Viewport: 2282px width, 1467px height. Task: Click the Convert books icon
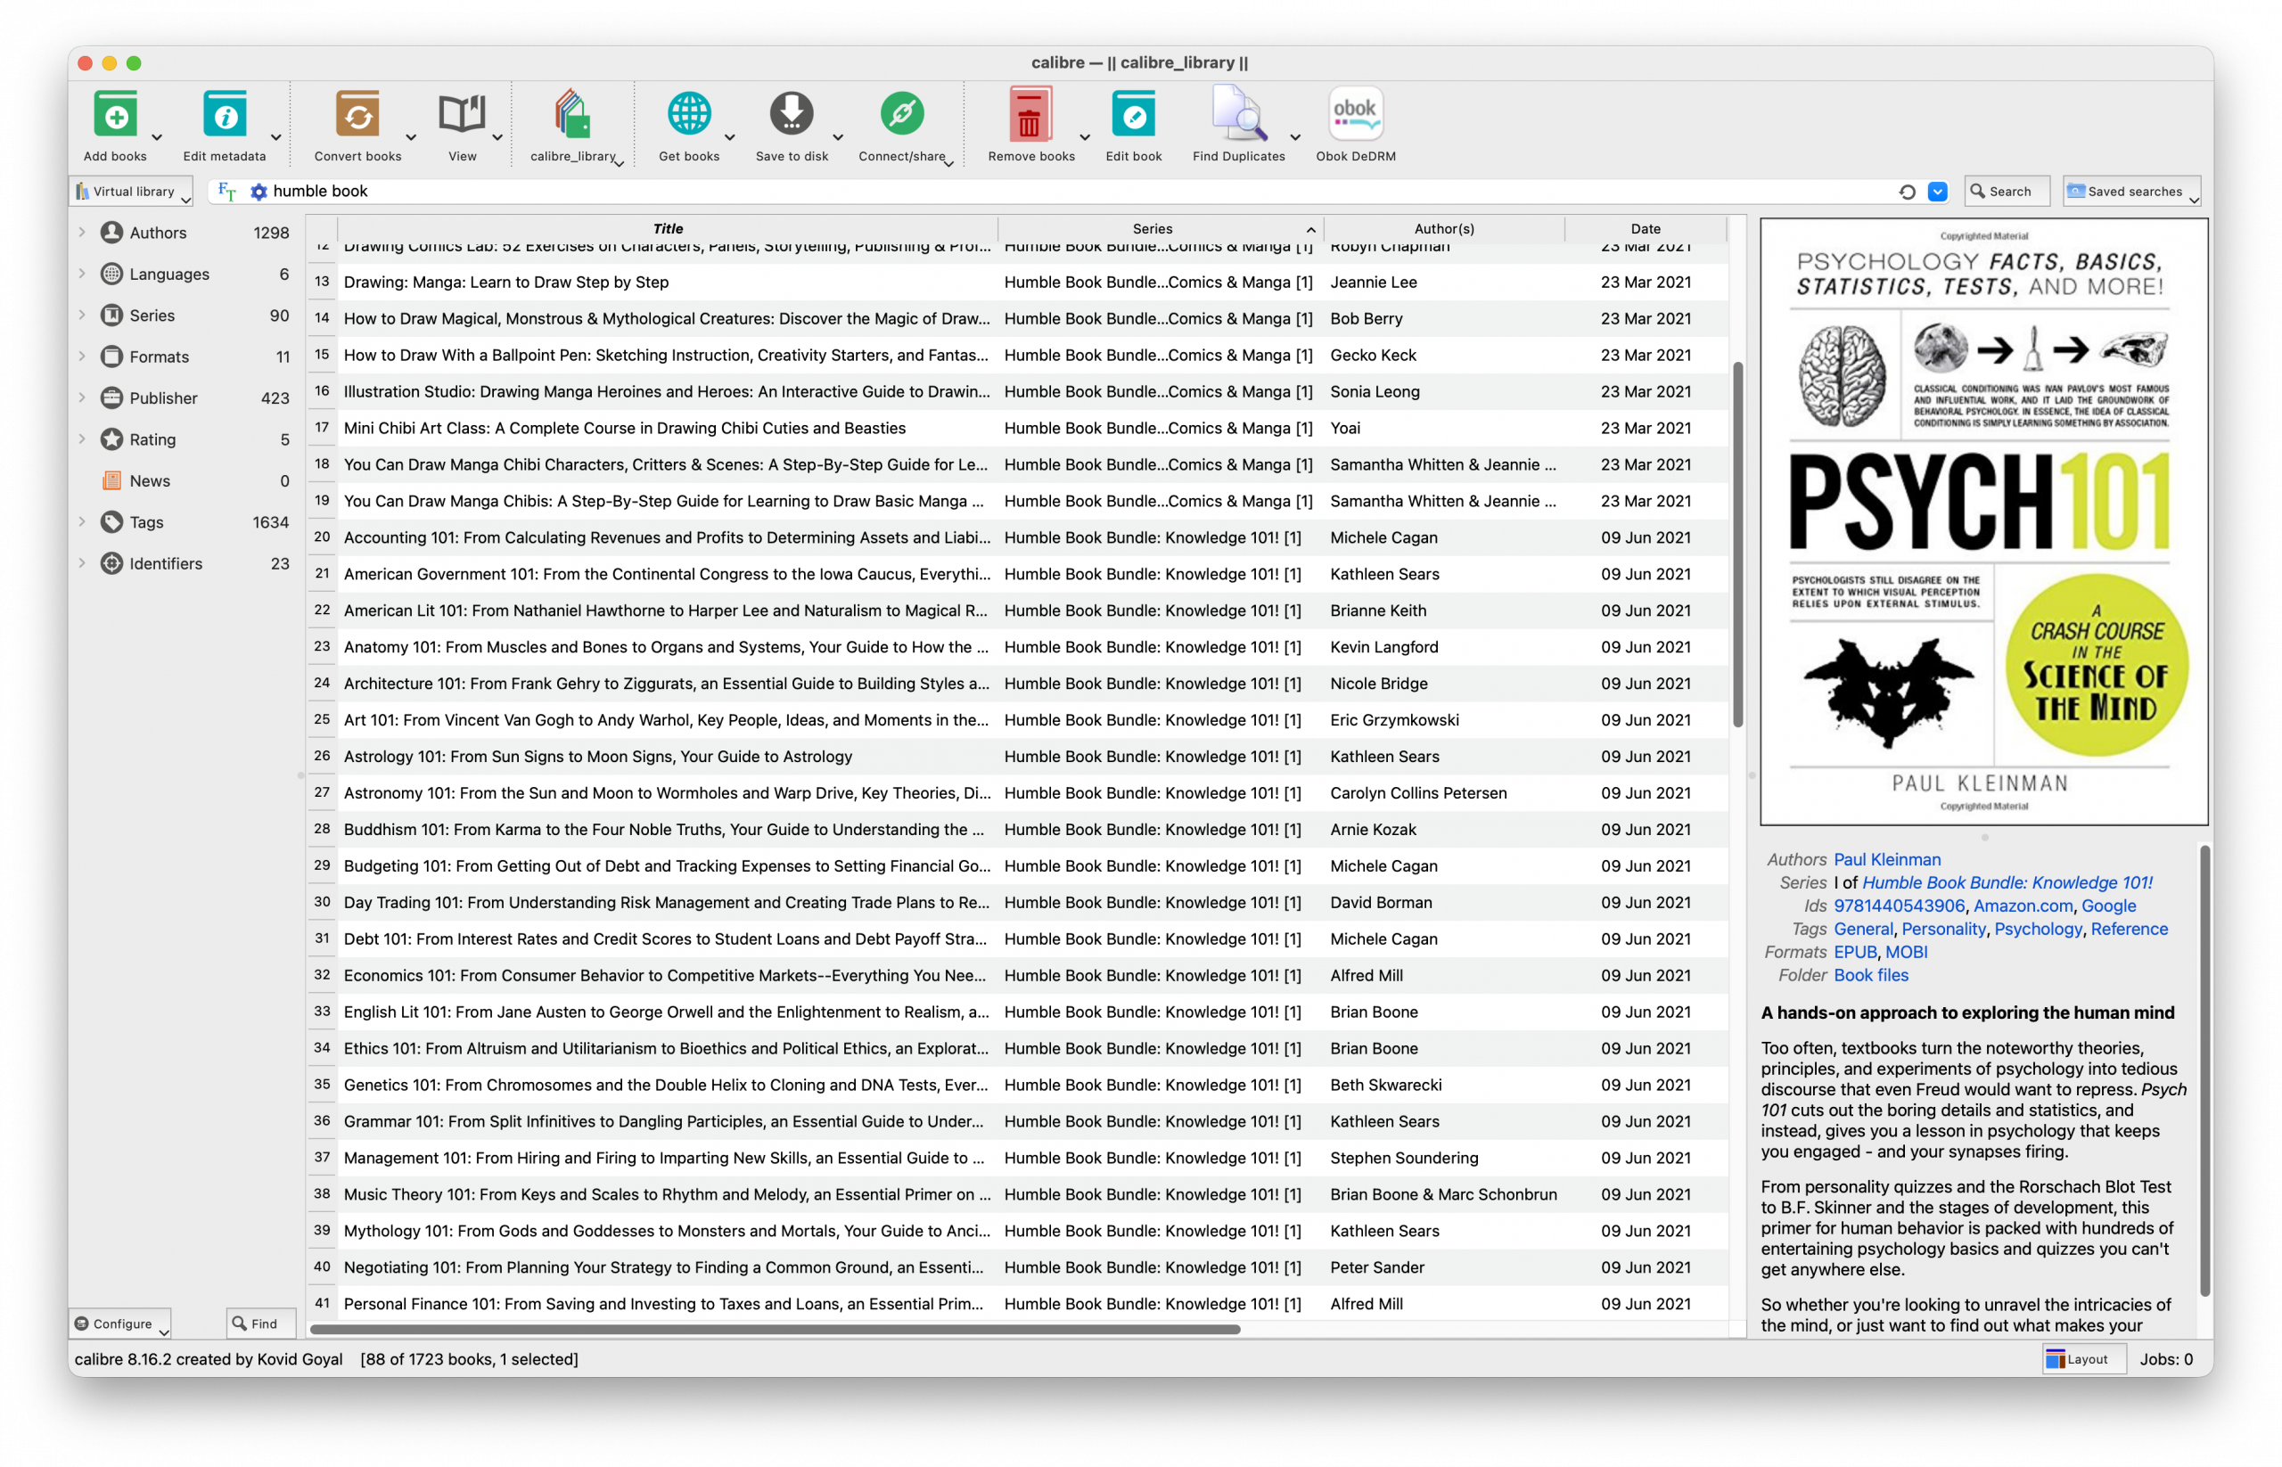coord(357,115)
